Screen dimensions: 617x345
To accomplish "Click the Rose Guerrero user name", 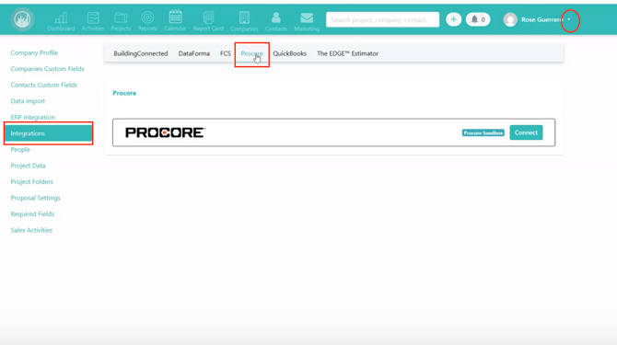I will 541,19.
